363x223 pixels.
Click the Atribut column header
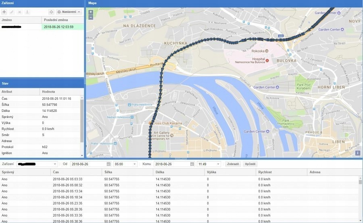[20, 91]
